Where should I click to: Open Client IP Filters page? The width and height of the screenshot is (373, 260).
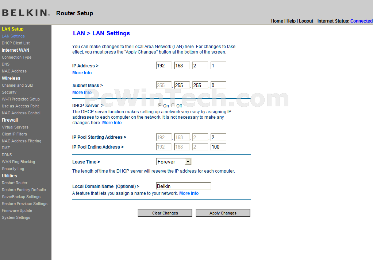[14, 134]
